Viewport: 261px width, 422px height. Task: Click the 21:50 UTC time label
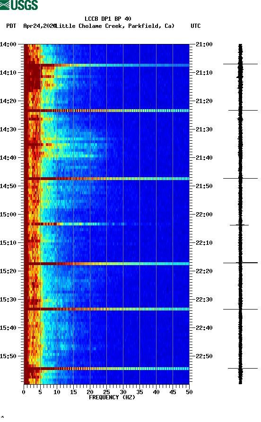[204, 186]
